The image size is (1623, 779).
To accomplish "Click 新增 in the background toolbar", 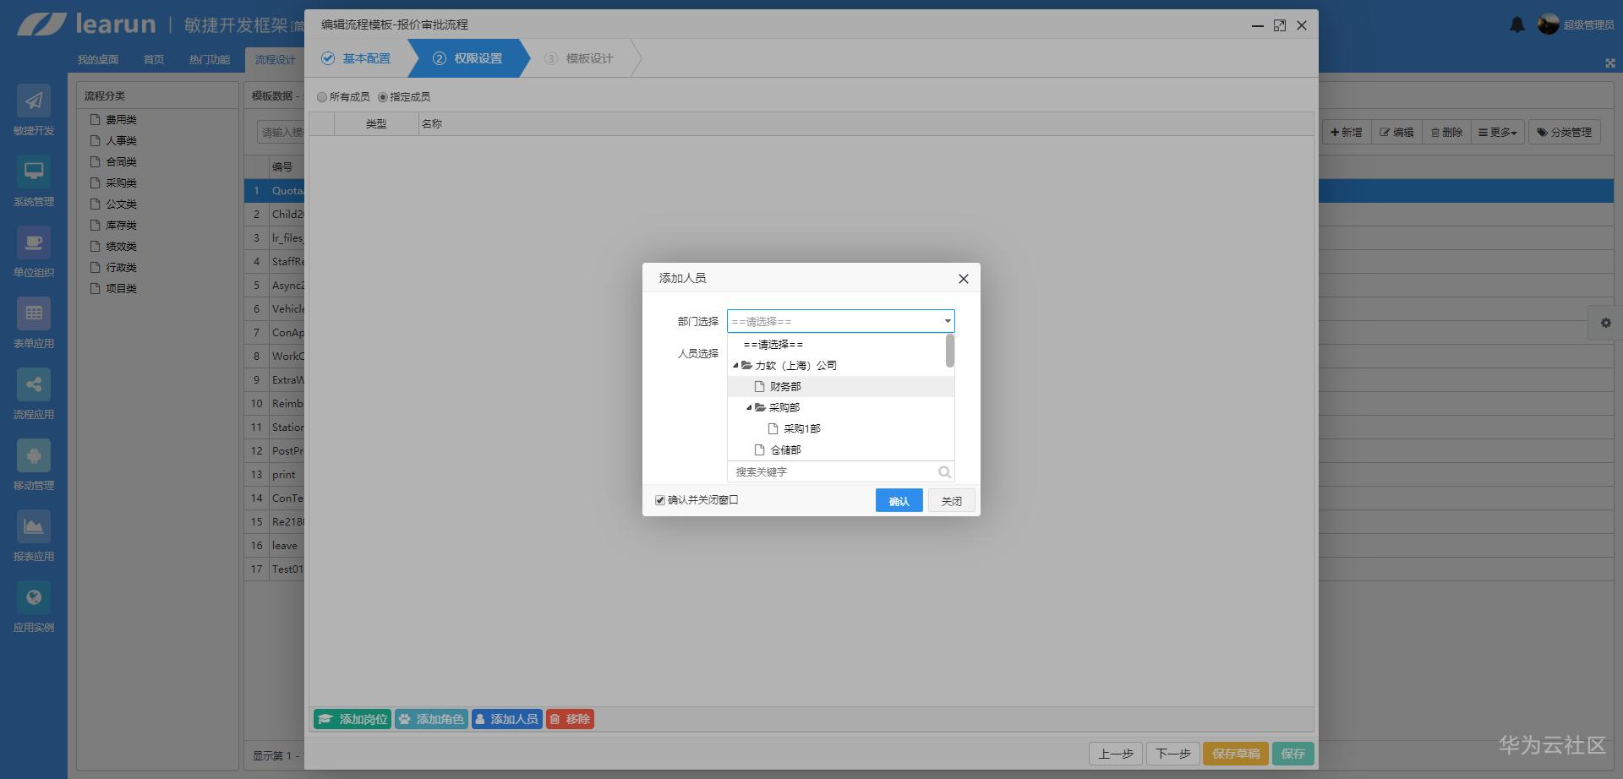I will click(1347, 133).
